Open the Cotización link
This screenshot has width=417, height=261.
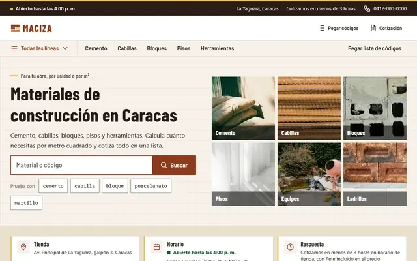[386, 28]
